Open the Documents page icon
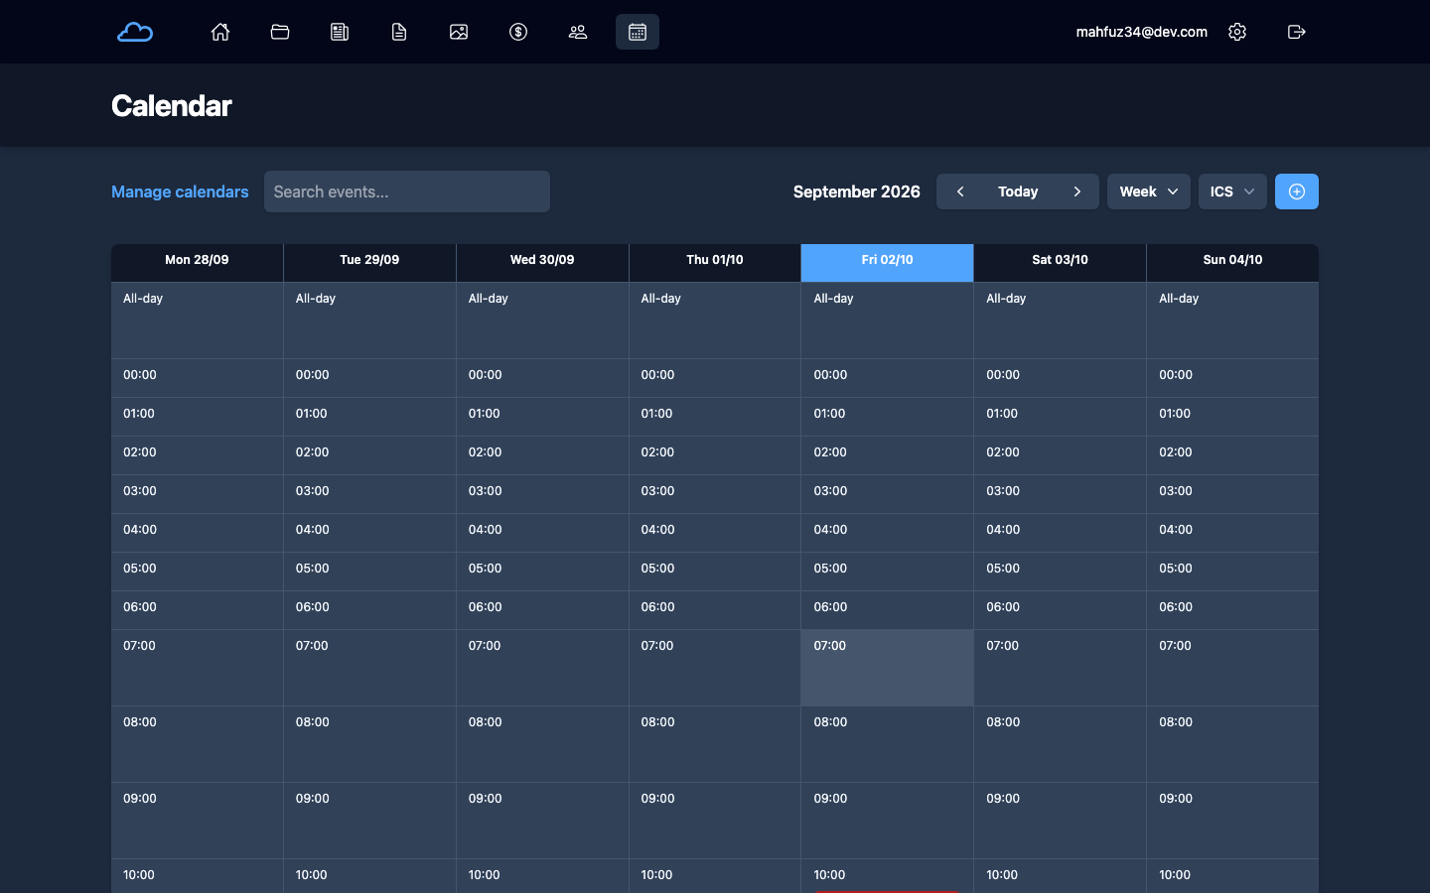The image size is (1430, 893). coord(399,32)
